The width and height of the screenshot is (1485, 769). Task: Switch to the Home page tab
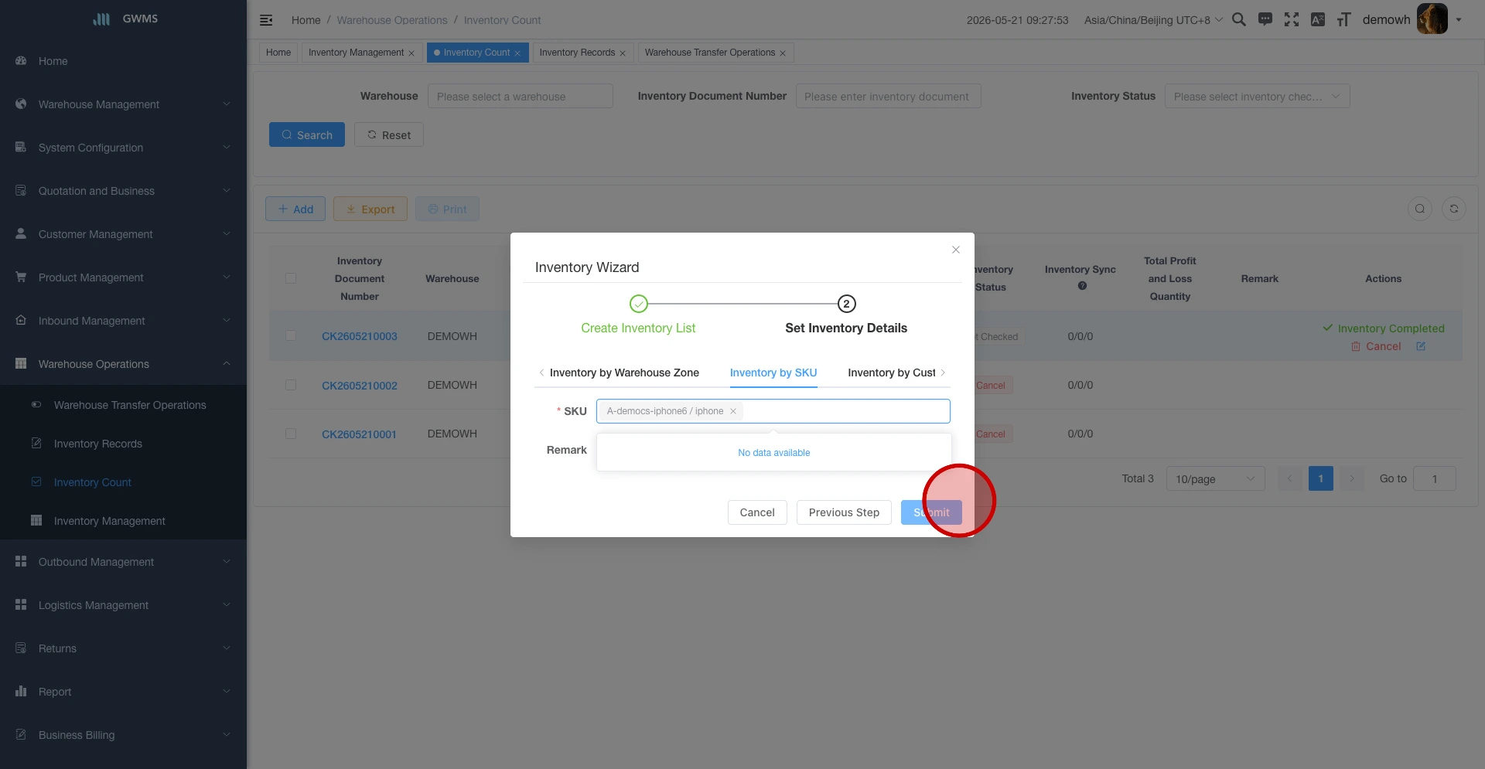pyautogui.click(x=278, y=53)
